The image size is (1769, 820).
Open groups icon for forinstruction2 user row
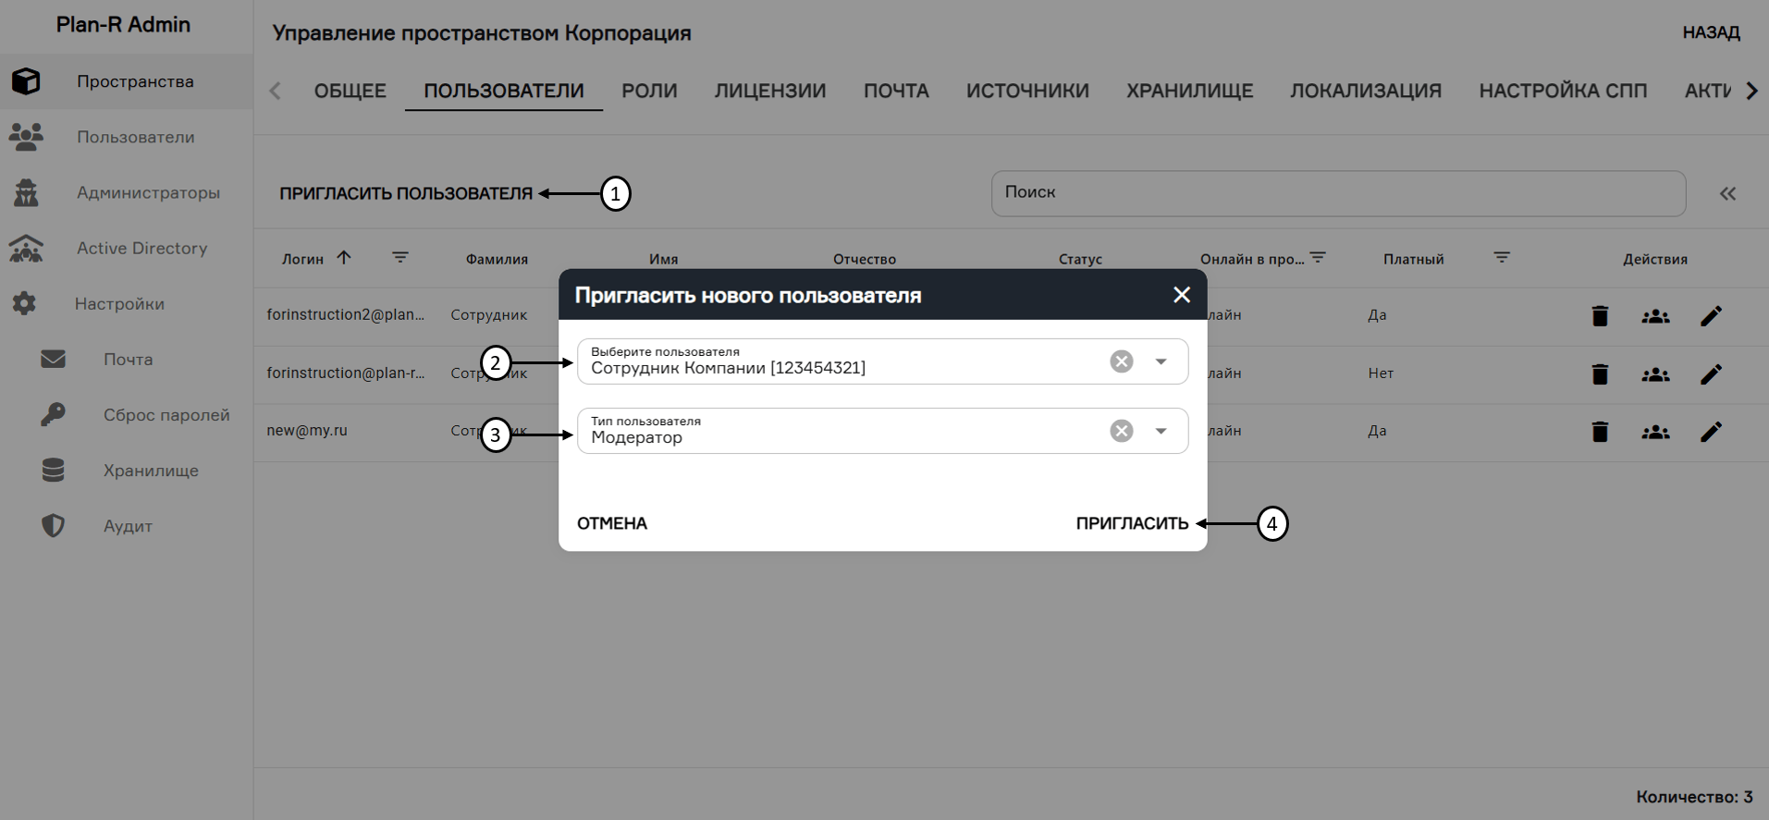pyautogui.click(x=1655, y=316)
